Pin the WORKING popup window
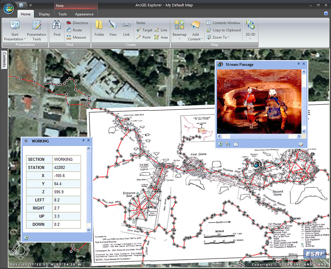 [x=83, y=141]
